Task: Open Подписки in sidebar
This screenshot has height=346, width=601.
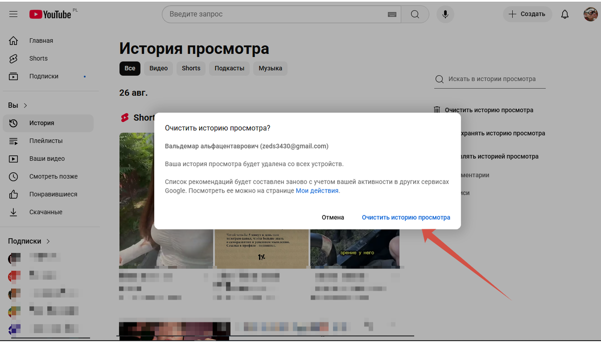Action: point(48,76)
